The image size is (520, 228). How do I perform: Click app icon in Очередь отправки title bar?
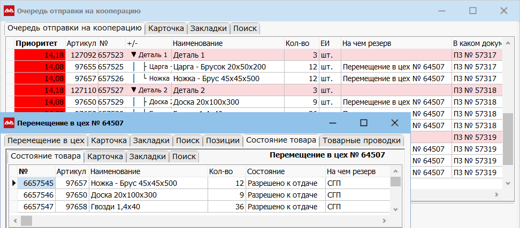[x=9, y=11]
